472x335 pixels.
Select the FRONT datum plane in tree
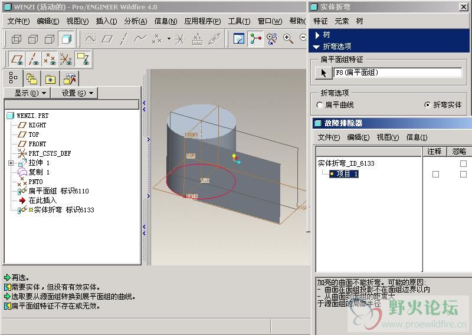pos(37,144)
